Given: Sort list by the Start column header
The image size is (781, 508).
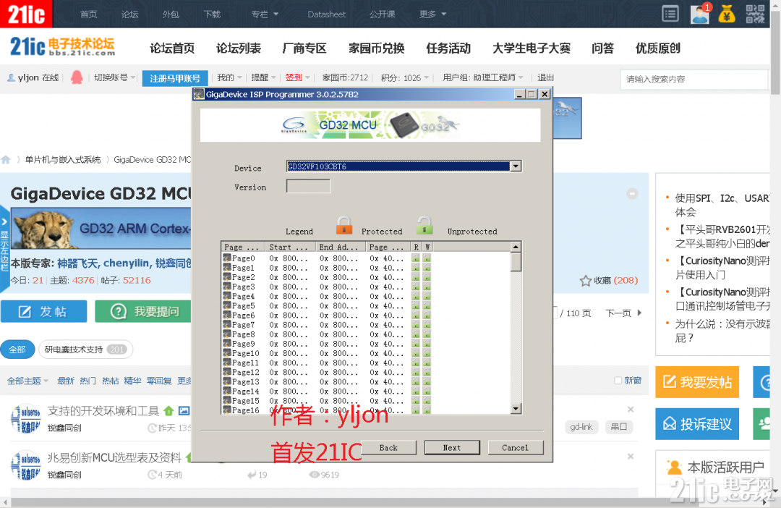Looking at the screenshot, I should [x=291, y=247].
